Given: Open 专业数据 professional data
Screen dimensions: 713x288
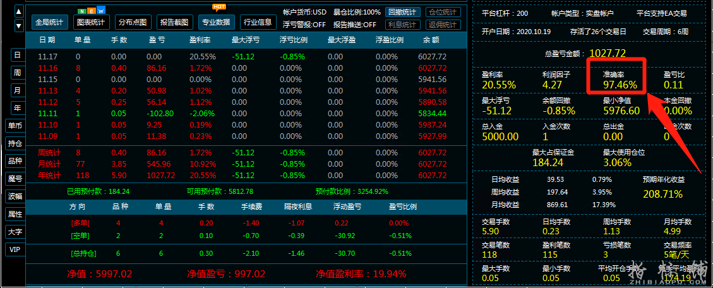Looking at the screenshot, I should click(x=216, y=21).
